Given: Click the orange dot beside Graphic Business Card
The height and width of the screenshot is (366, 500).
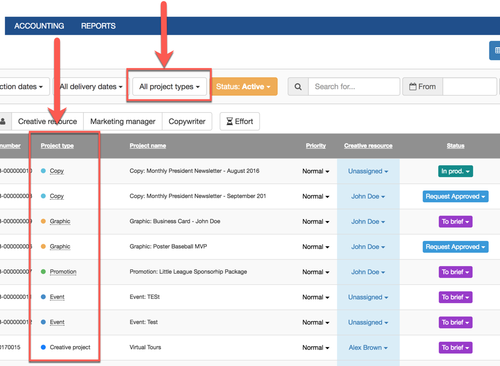Looking at the screenshot, I should point(43,221).
